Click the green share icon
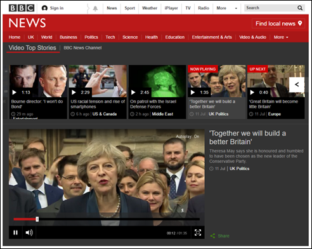Viewport: 312px width, 249px height. click(212, 236)
